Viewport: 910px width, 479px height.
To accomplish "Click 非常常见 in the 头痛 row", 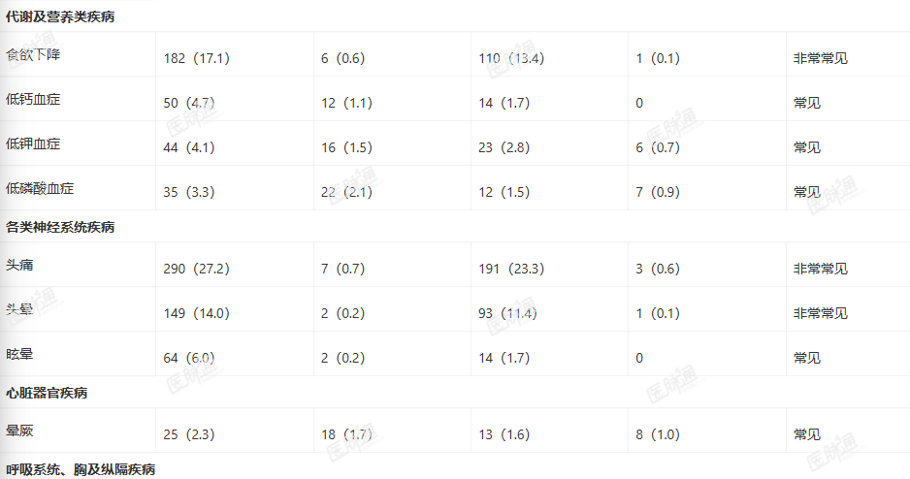I will [x=821, y=270].
